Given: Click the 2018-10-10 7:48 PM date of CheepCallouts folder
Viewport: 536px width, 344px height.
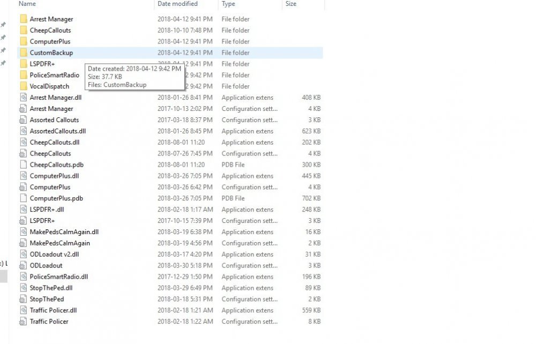Looking at the screenshot, I should pos(185,31).
